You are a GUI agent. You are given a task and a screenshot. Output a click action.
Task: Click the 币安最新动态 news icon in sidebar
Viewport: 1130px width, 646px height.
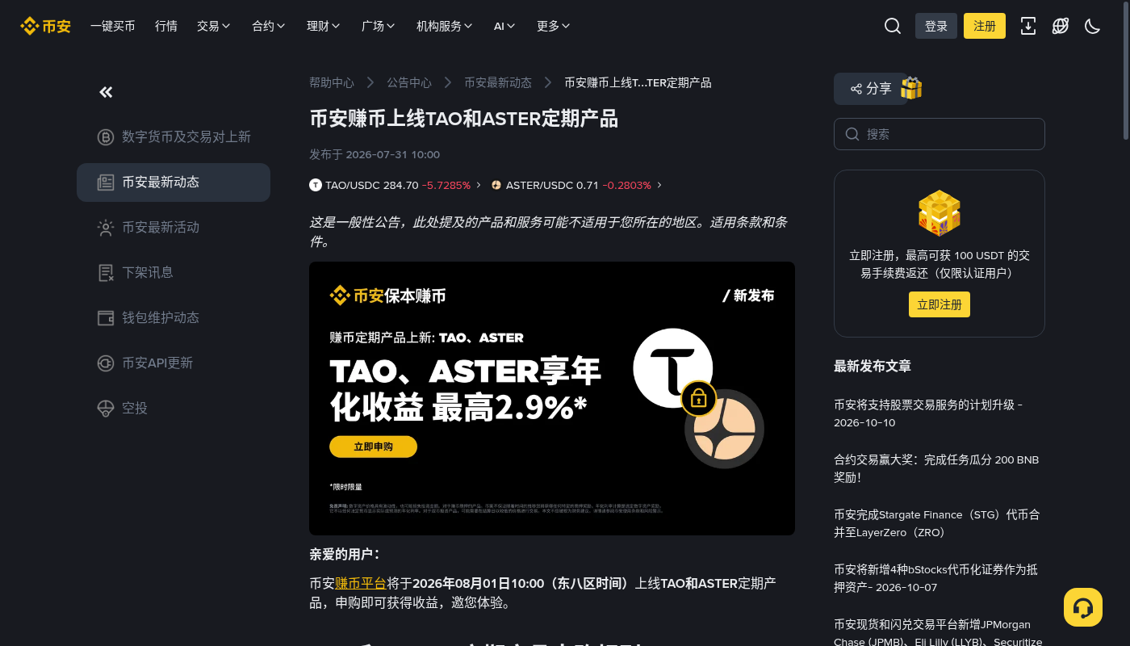106,182
